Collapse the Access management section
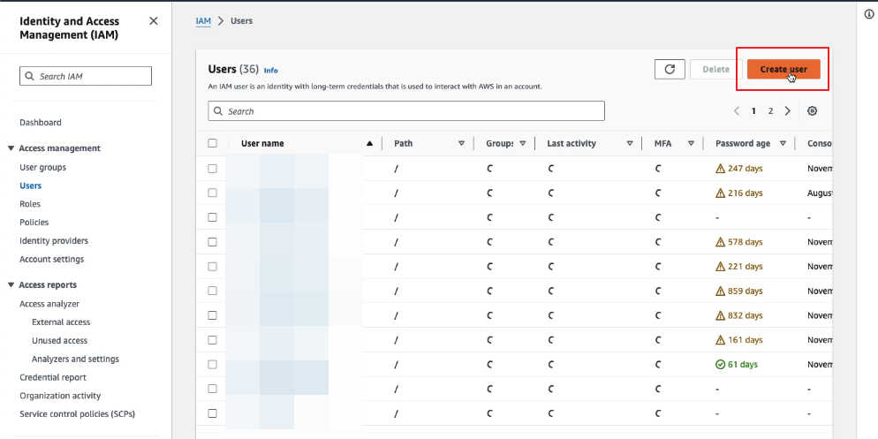Viewport: 878px width, 439px height. 11,148
